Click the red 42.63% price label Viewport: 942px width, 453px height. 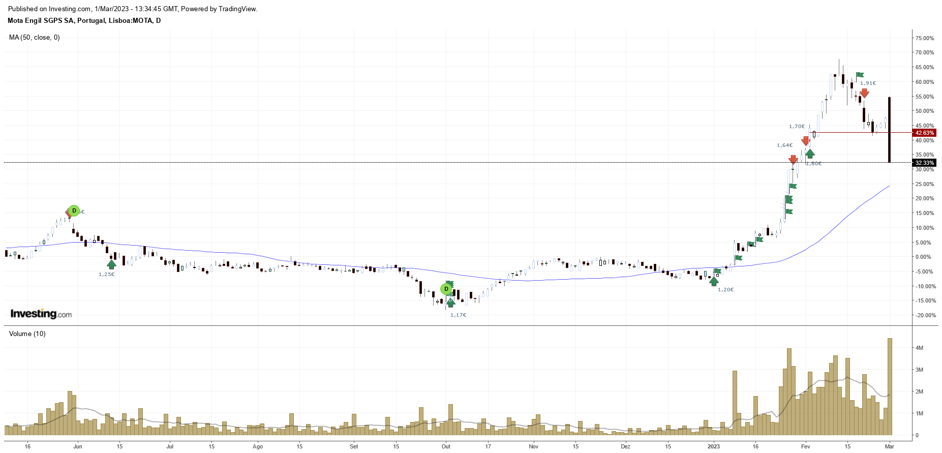point(924,133)
